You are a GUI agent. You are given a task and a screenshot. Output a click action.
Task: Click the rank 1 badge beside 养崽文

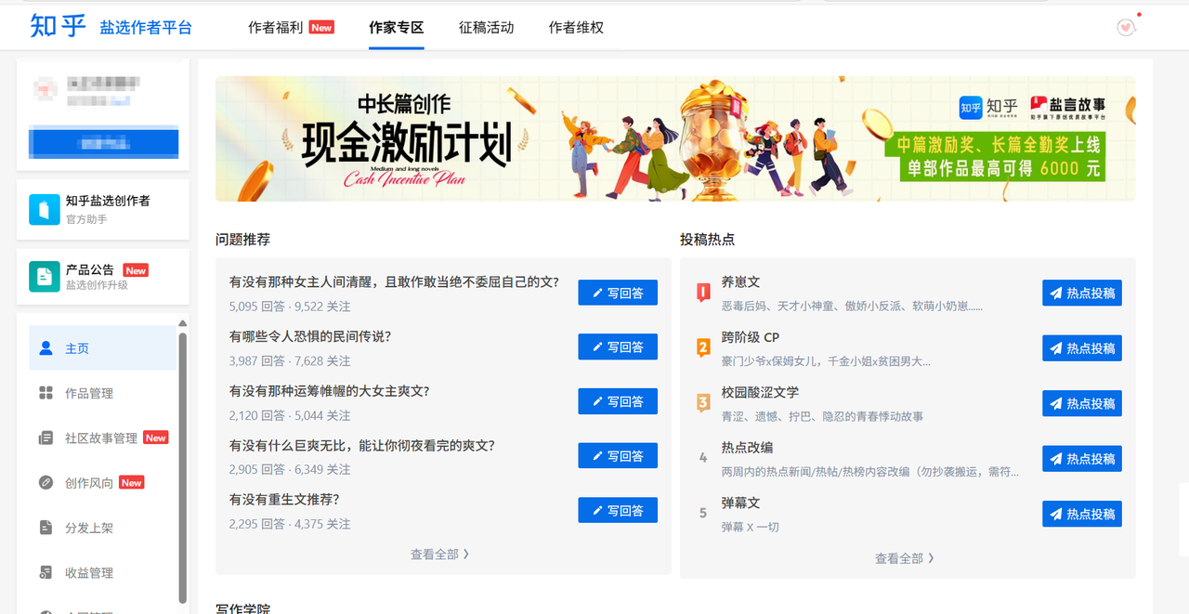point(703,293)
